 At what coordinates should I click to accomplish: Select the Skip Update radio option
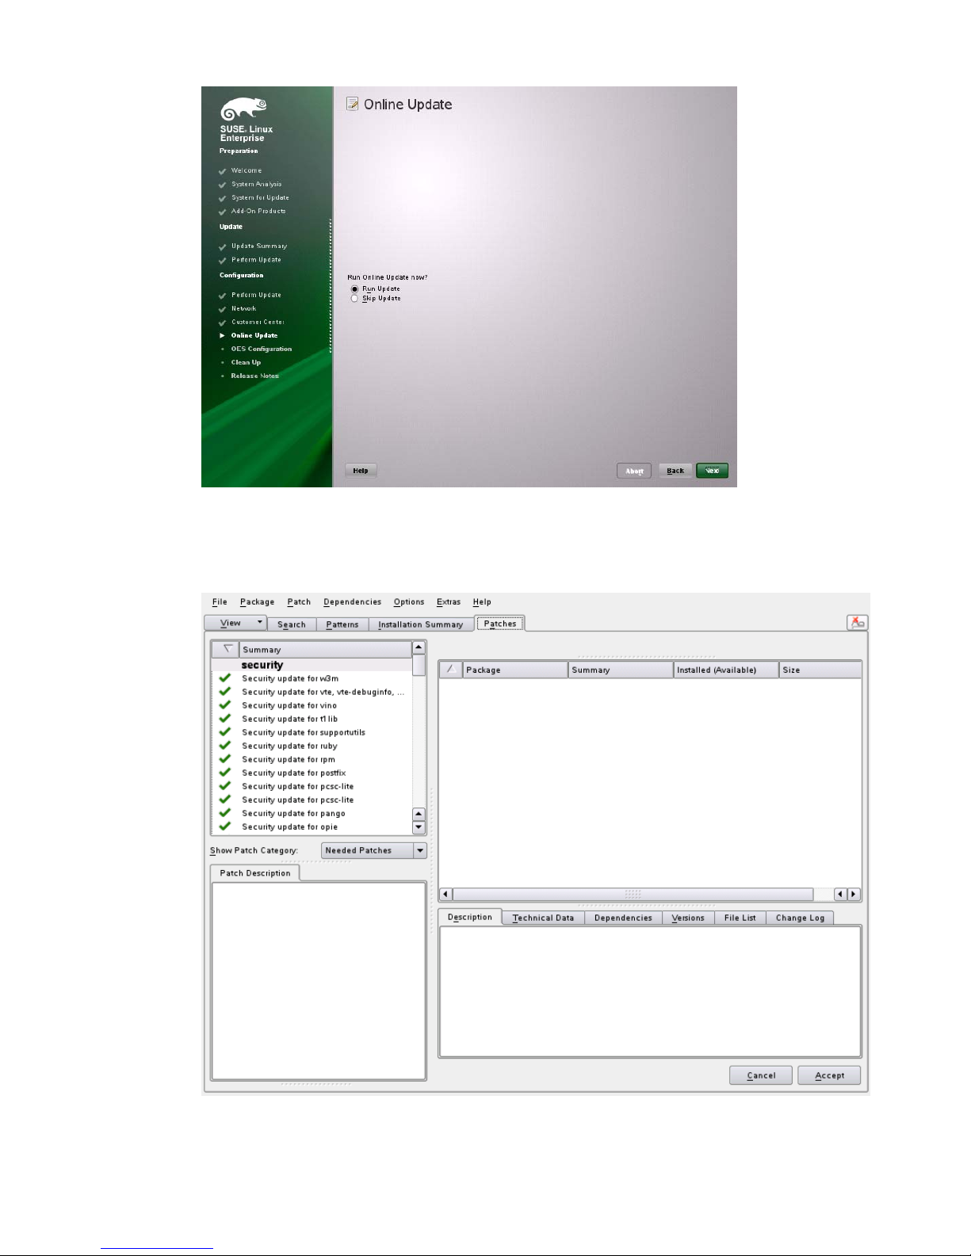[354, 299]
